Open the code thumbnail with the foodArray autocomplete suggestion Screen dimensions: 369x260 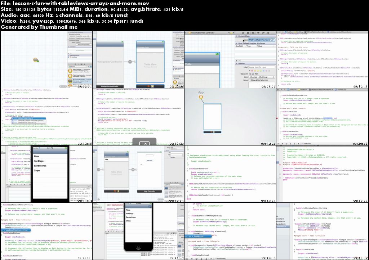click(x=230, y=231)
